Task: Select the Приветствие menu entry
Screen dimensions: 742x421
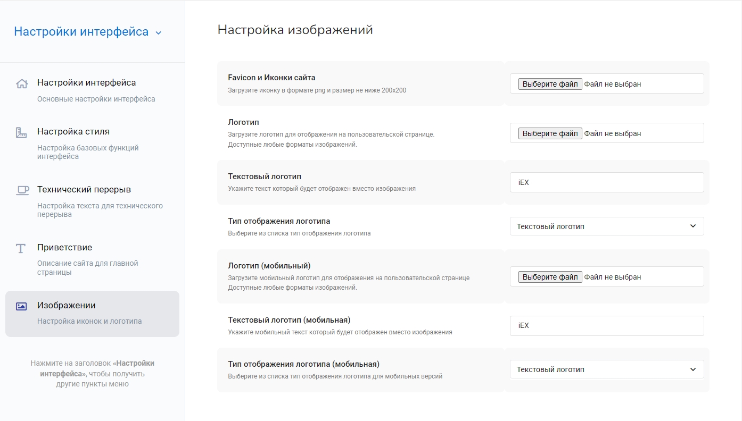Action: click(64, 248)
